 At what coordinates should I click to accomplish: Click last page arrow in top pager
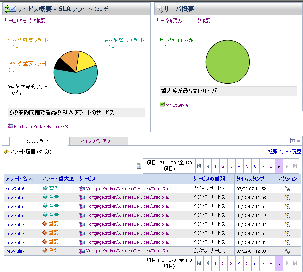[x=295, y=166]
